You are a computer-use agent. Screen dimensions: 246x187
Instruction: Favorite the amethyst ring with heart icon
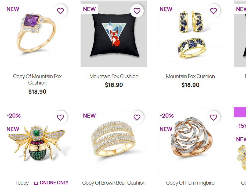point(60,11)
